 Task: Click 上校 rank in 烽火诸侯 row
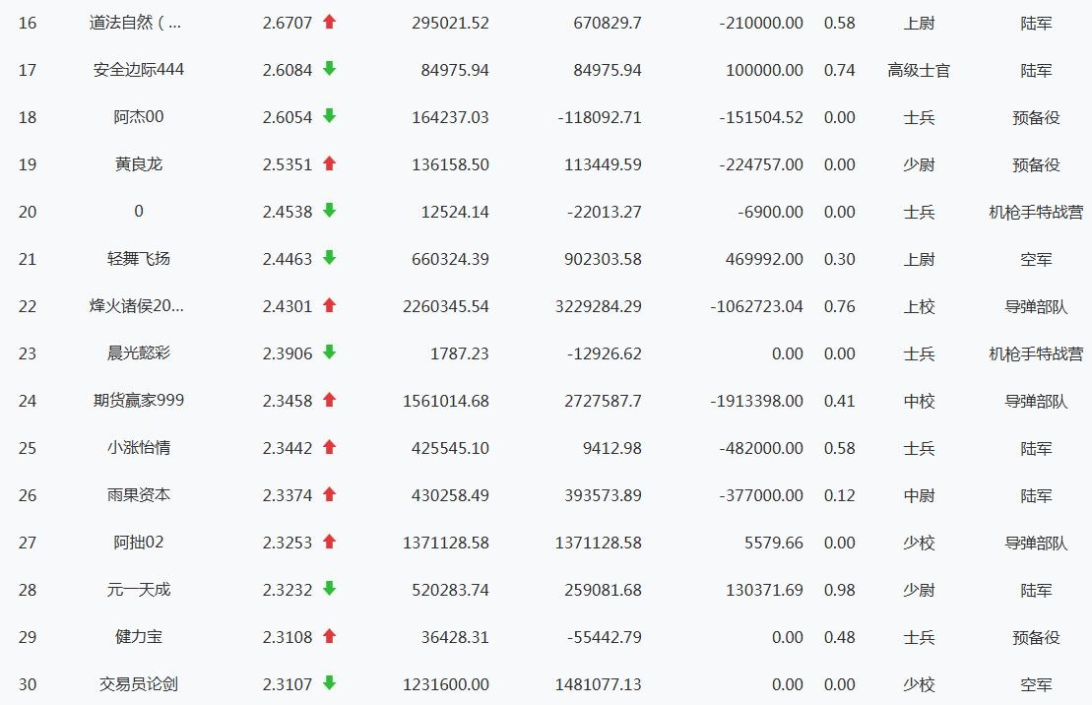919,306
